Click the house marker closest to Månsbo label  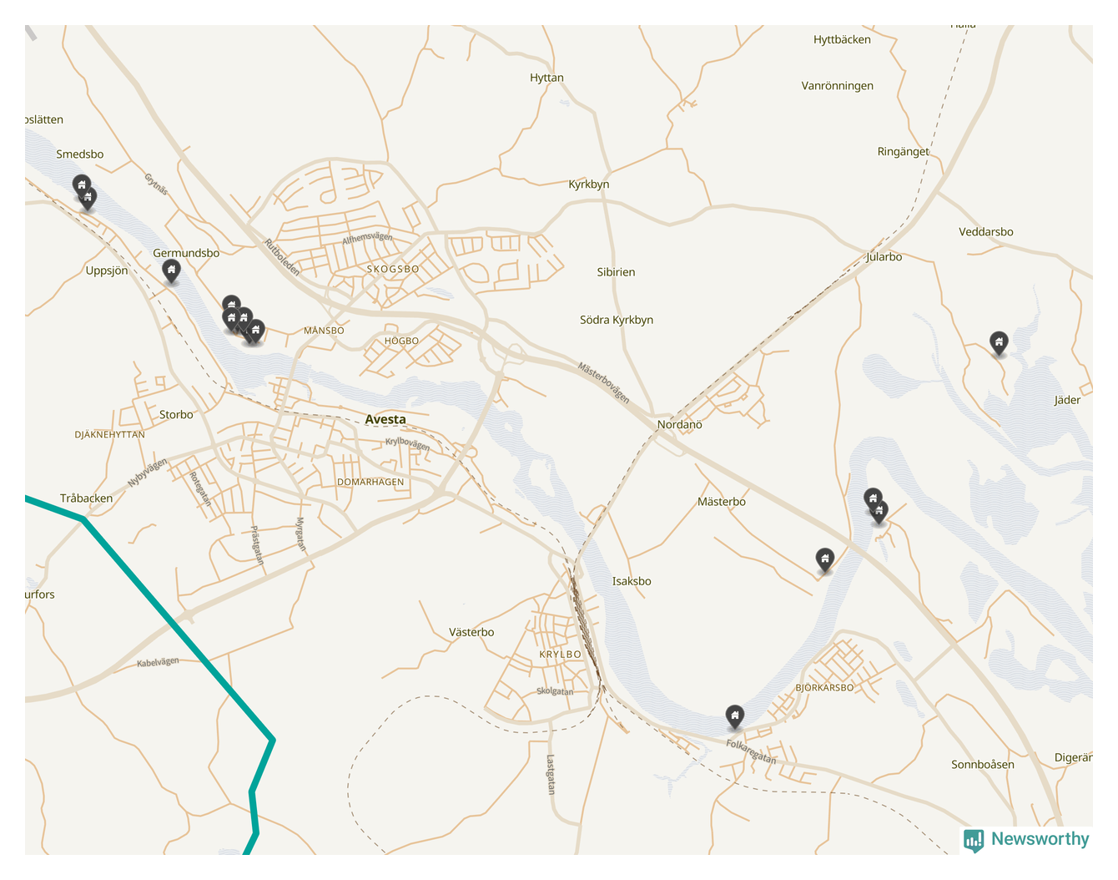(x=256, y=331)
